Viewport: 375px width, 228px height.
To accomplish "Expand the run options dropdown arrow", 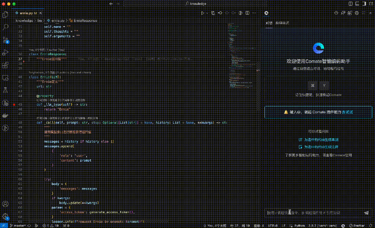I will (207, 13).
